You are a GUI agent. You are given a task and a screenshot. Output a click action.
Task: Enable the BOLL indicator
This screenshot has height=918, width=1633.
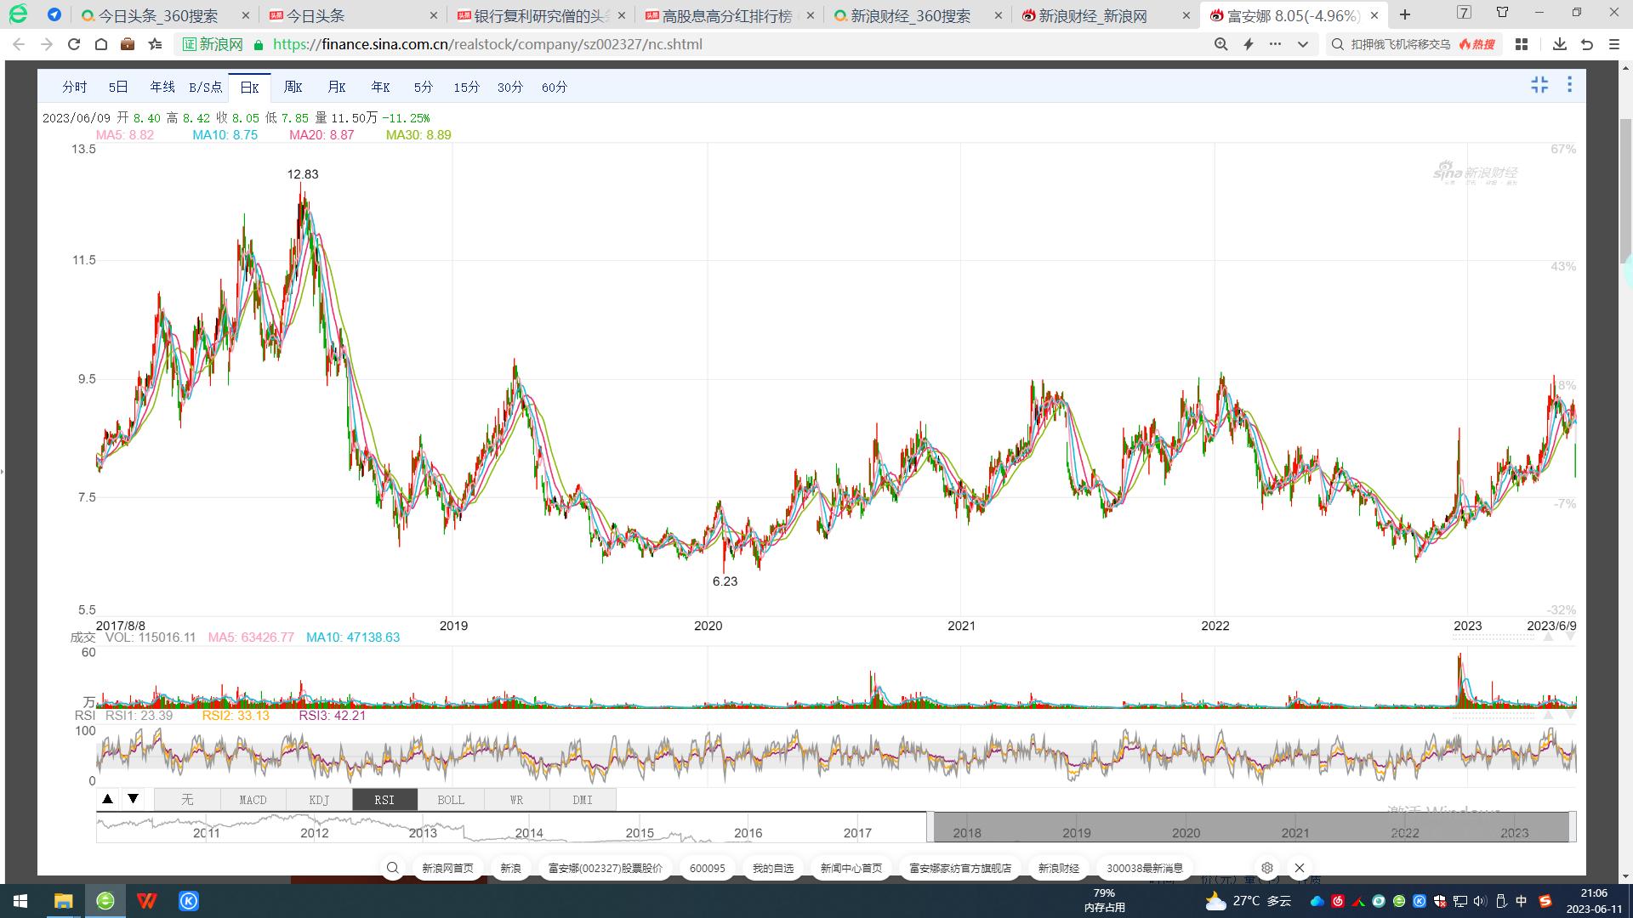451,800
